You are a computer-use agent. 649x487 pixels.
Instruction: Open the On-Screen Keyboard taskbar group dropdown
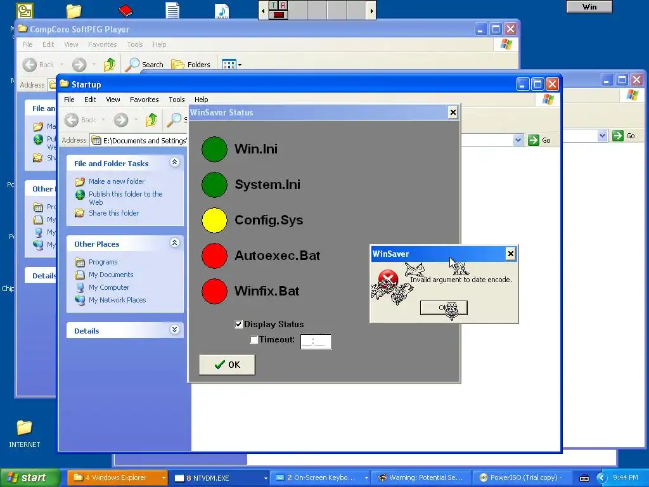coord(366,478)
